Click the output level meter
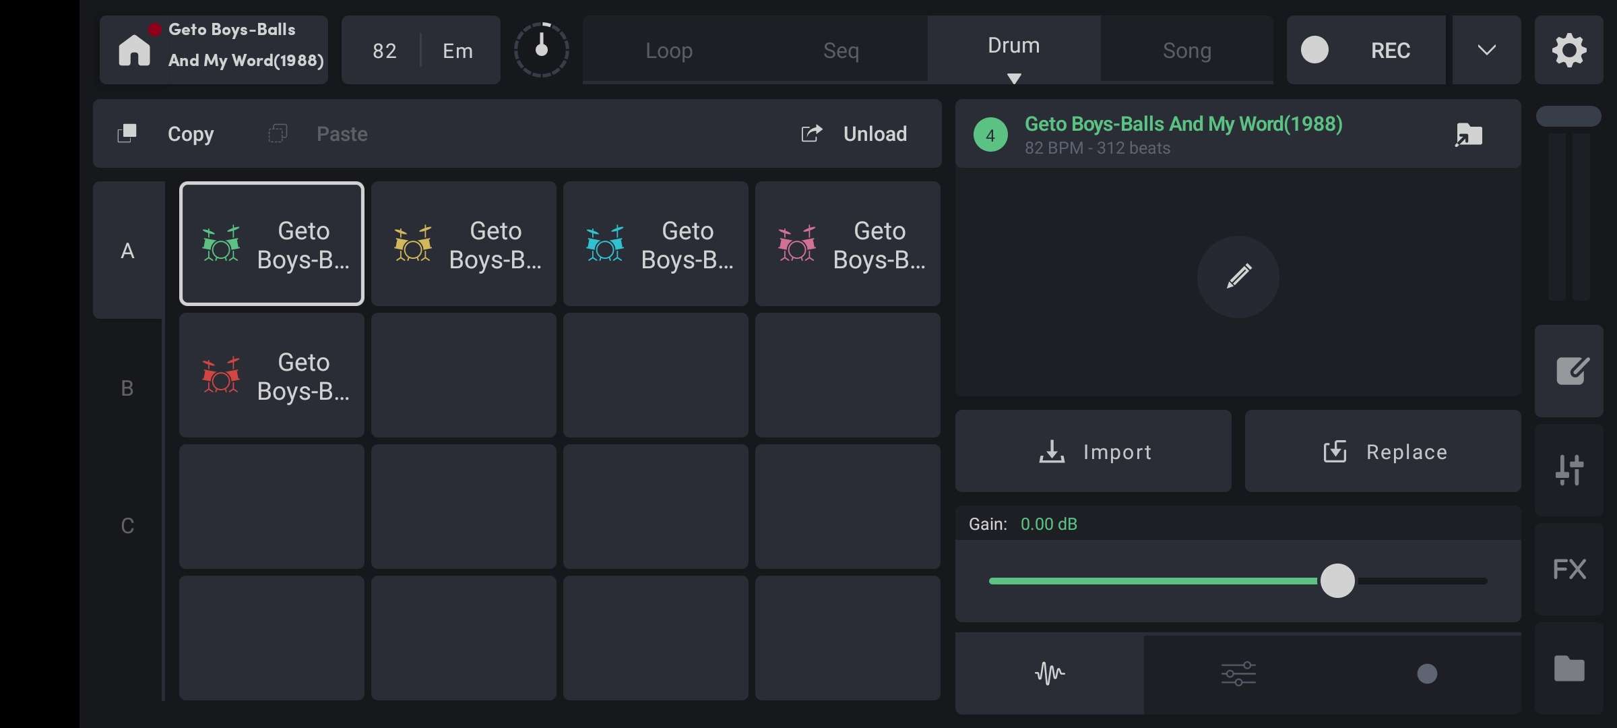 pos(1569,216)
